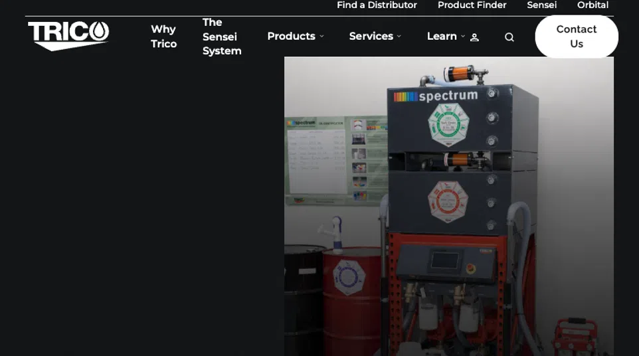Open the search magnifier icon

(x=509, y=37)
